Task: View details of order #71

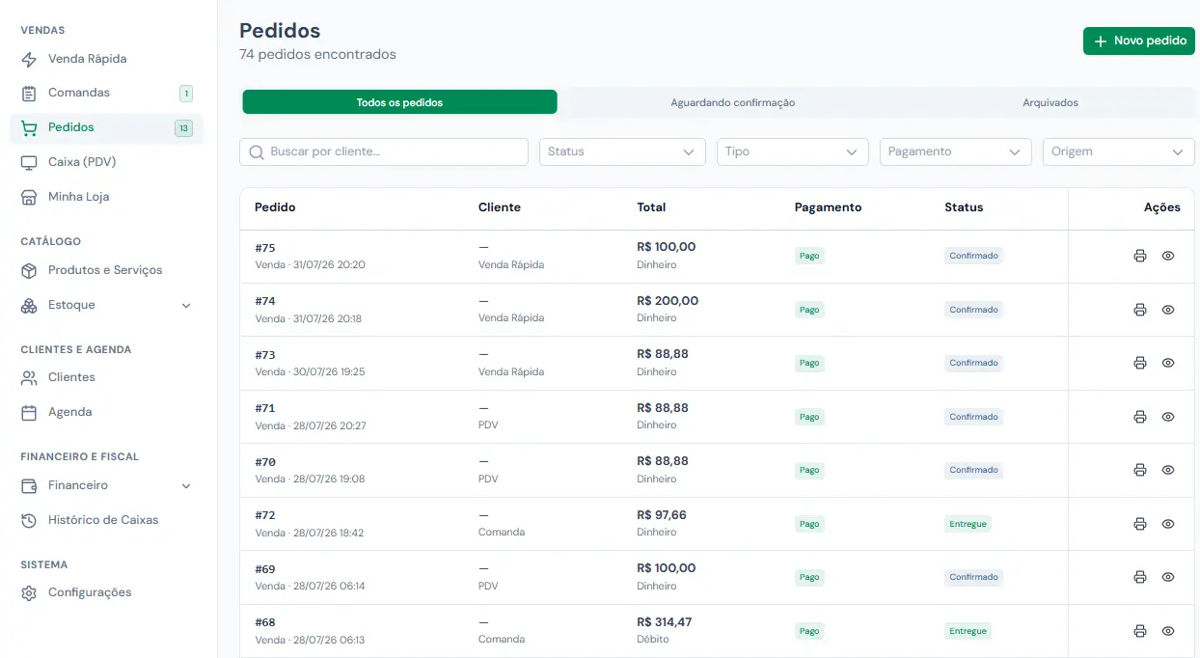Action: (x=1168, y=417)
